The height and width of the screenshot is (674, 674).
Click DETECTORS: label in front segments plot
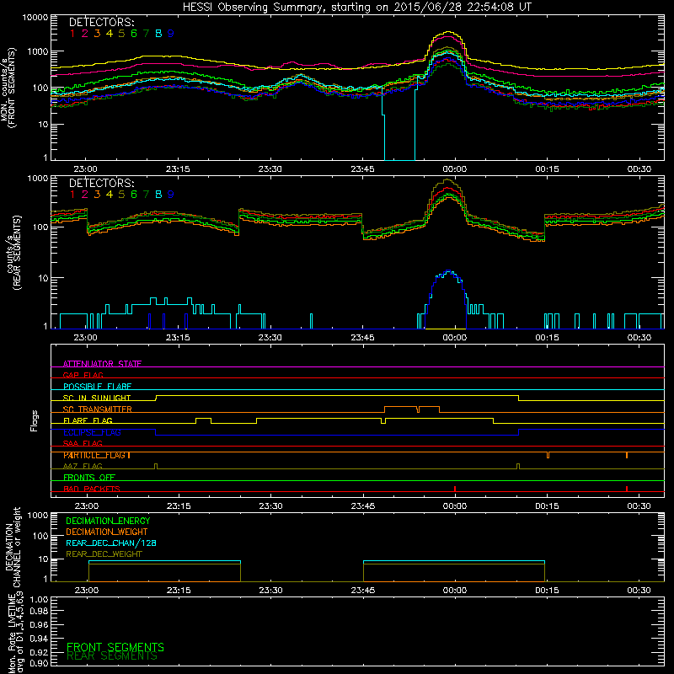101,22
